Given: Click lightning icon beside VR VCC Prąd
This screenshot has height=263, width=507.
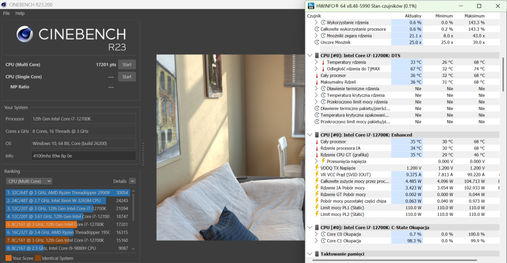Looking at the screenshot, I should 317,174.
